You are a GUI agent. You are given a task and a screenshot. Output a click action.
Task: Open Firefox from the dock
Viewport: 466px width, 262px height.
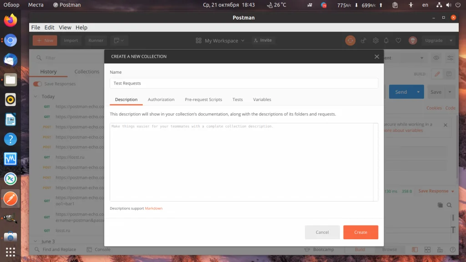click(10, 20)
